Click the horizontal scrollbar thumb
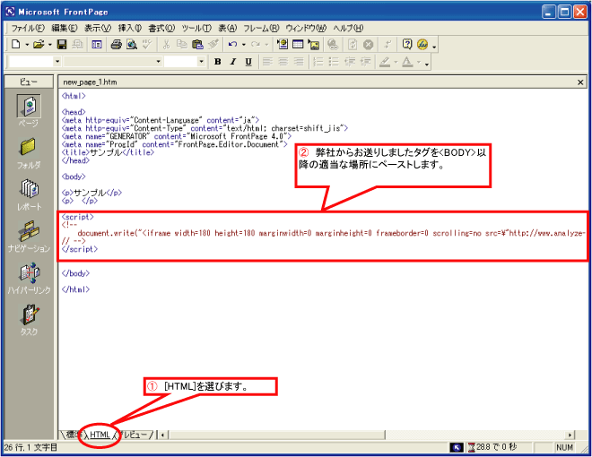The width and height of the screenshot is (592, 457). click(277, 435)
